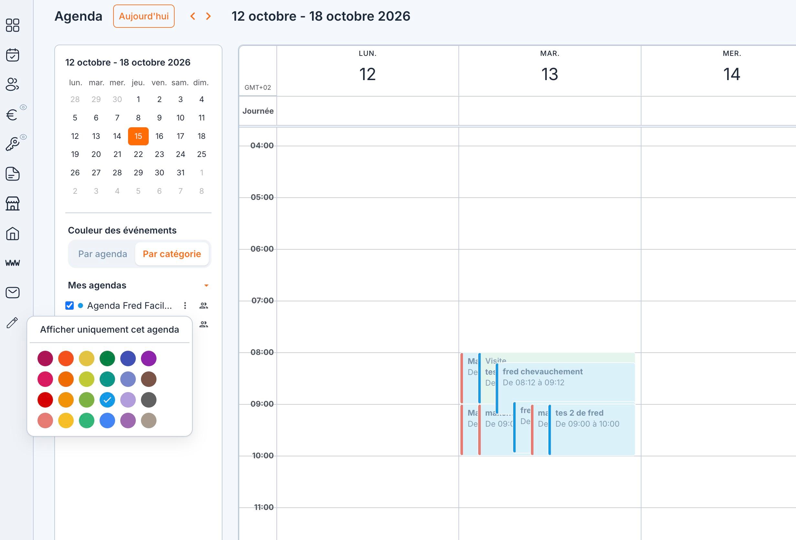The image size is (796, 540).
Task: Choose Afficher uniquement cet agenda
Action: click(110, 329)
